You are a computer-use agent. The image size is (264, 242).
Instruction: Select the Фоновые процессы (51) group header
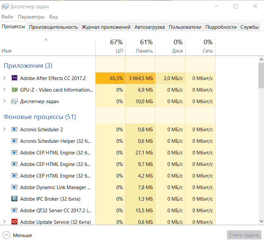(40, 117)
